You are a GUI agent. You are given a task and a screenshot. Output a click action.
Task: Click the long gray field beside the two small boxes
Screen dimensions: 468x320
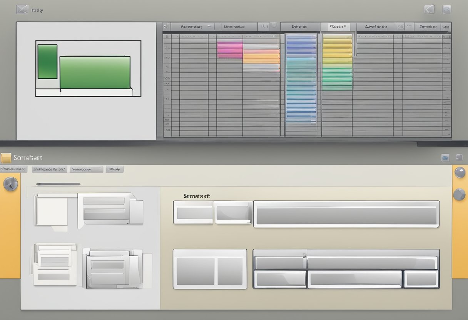pyautogui.click(x=346, y=214)
